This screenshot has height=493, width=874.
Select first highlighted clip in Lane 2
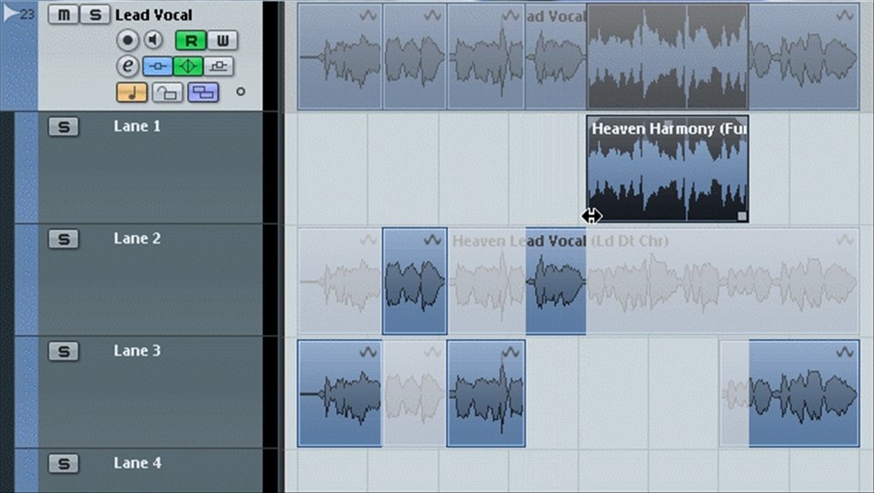pyautogui.click(x=414, y=281)
